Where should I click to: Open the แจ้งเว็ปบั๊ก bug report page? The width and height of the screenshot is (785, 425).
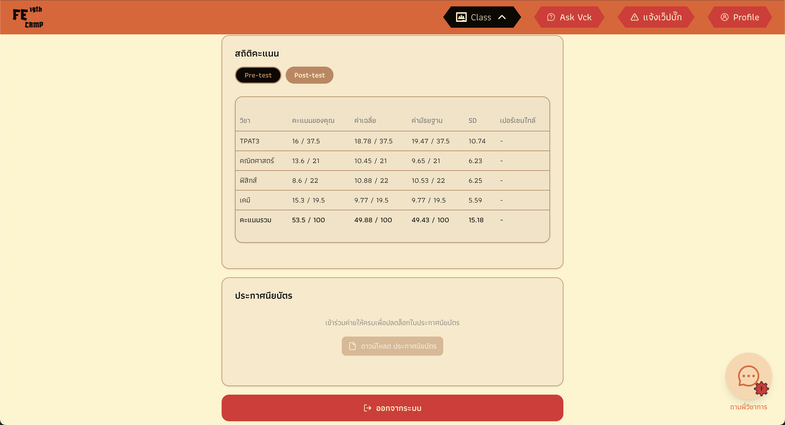click(656, 17)
